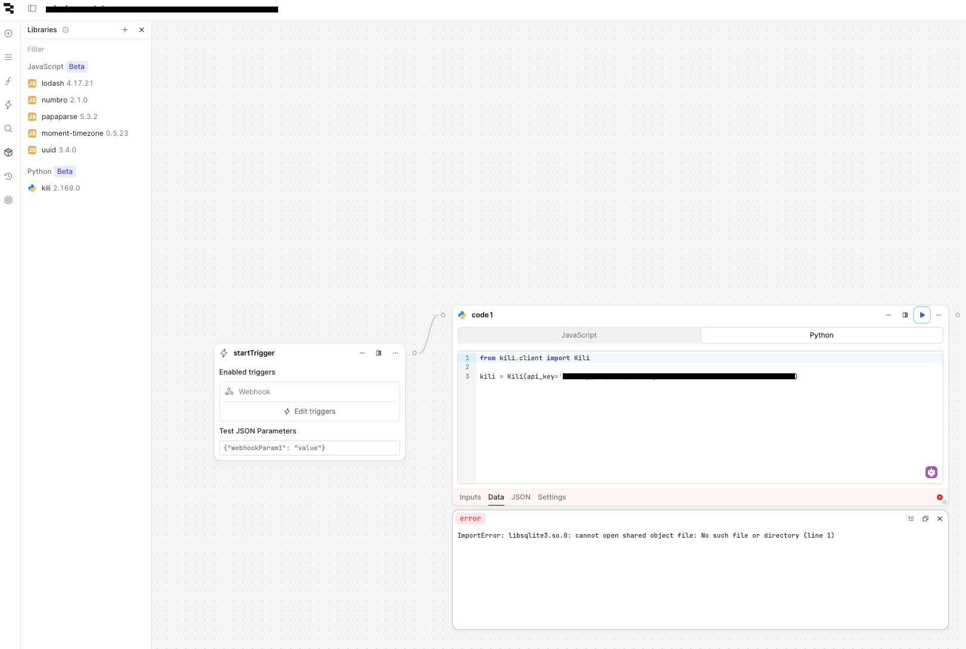The width and height of the screenshot is (966, 649).
Task: Click the Test JSON Parameters input field
Action: pyautogui.click(x=310, y=448)
